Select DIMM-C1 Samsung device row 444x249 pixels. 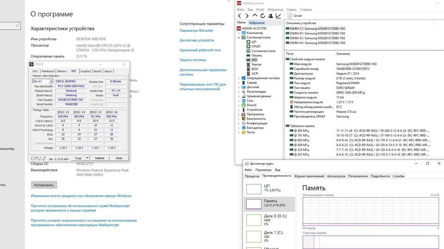tap(315, 28)
